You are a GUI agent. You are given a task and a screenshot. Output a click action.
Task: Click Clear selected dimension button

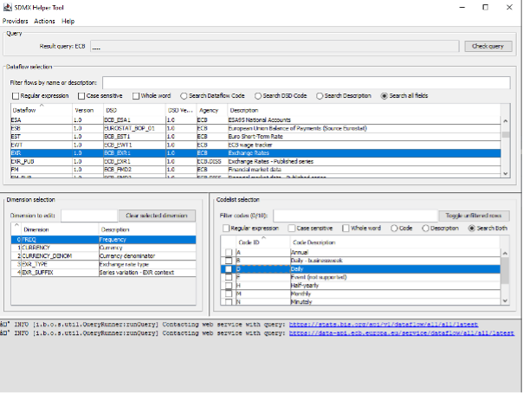tap(156, 215)
